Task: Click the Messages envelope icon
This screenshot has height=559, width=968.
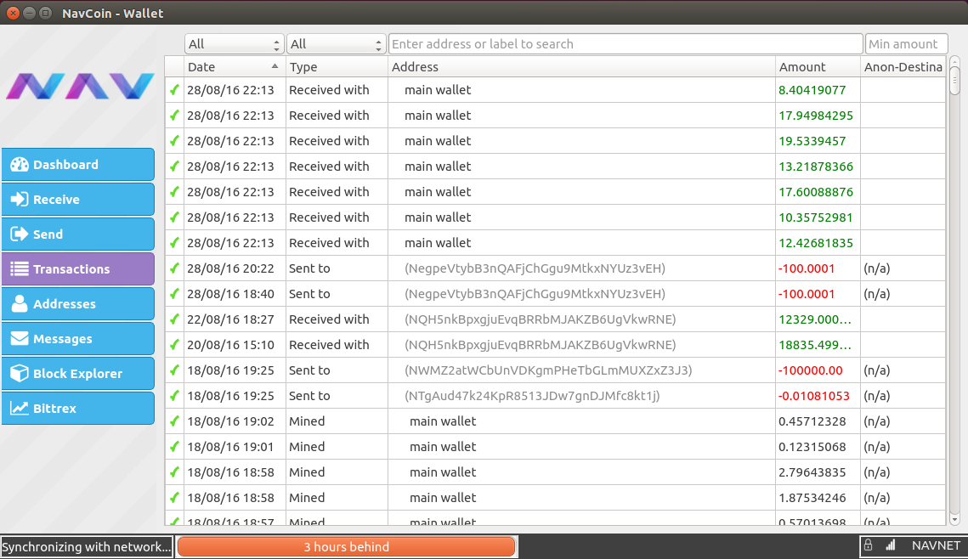Action: (x=20, y=339)
